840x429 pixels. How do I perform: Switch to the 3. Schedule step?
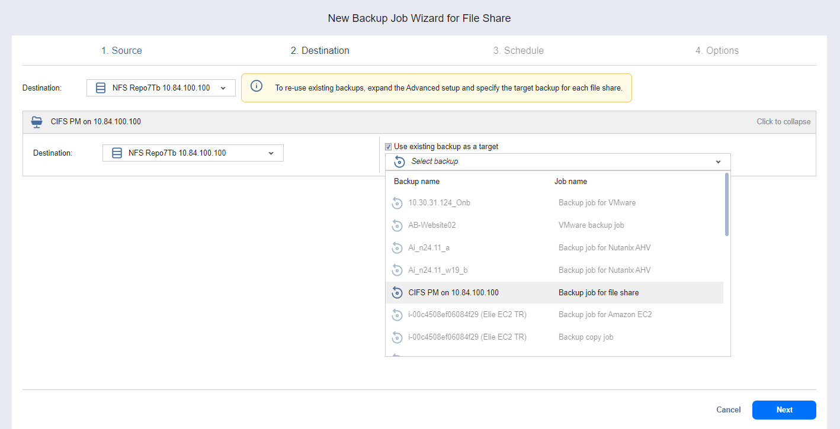coord(518,51)
